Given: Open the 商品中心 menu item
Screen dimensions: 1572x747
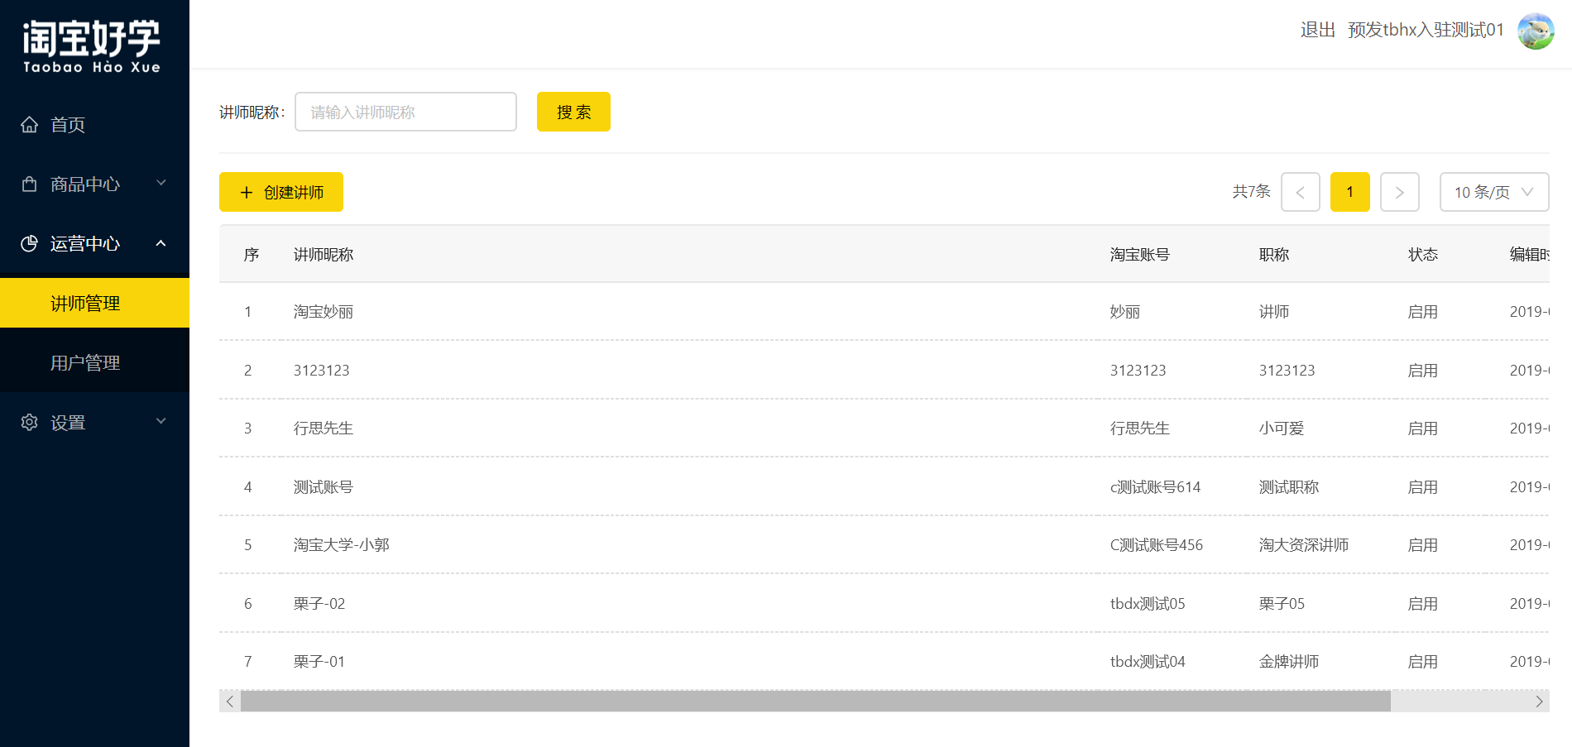Looking at the screenshot, I should pos(94,184).
